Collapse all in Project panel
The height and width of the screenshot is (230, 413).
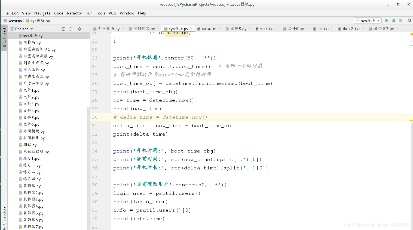click(x=71, y=29)
